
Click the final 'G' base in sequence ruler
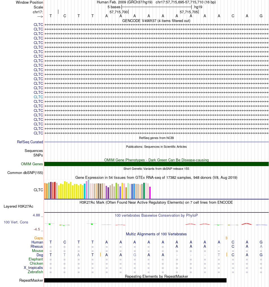(x=261, y=16)
